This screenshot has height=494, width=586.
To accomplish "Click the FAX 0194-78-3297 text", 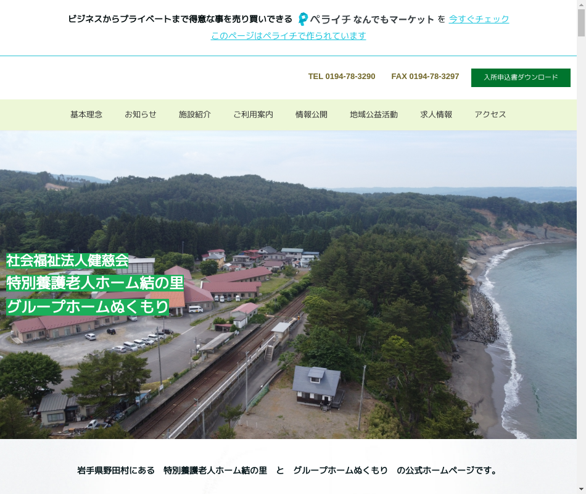I will click(x=425, y=77).
